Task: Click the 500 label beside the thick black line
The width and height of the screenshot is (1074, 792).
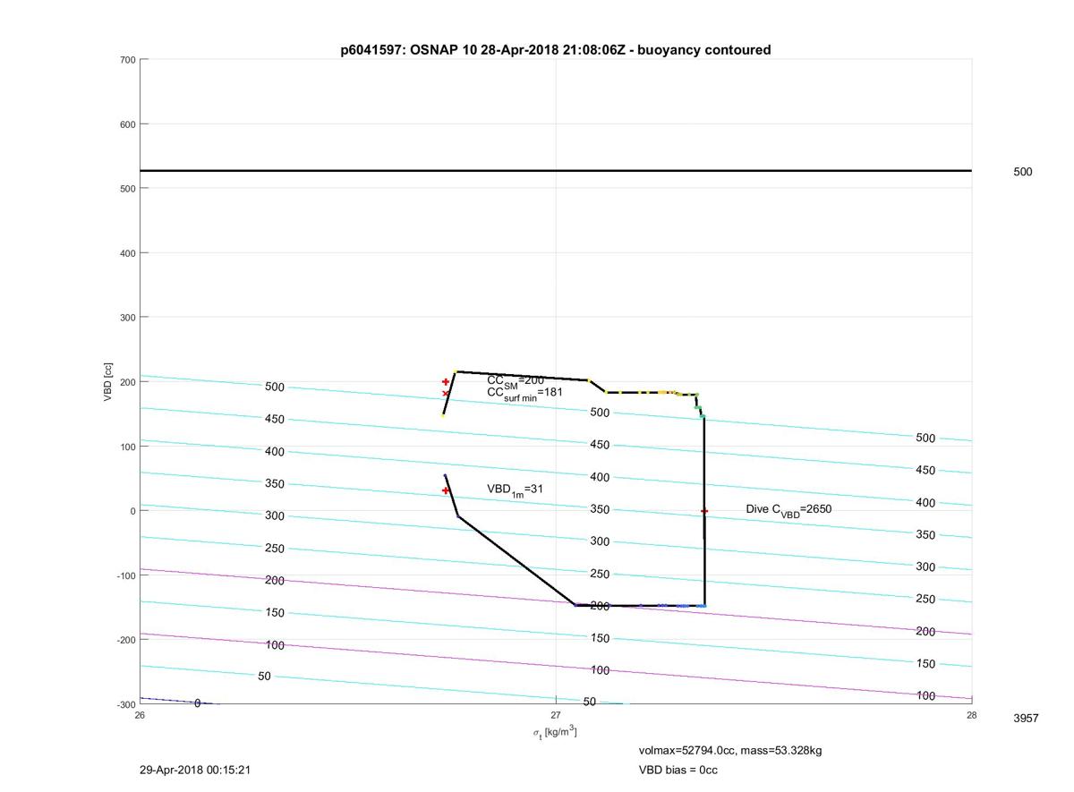Action: point(1022,172)
